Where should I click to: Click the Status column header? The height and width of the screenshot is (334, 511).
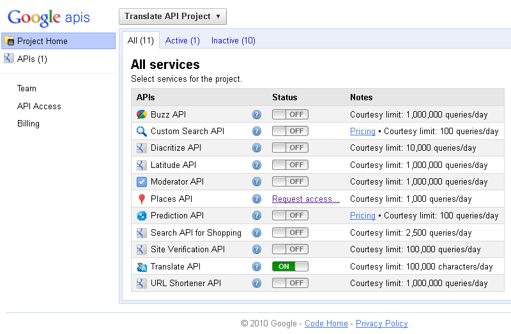[x=284, y=97]
